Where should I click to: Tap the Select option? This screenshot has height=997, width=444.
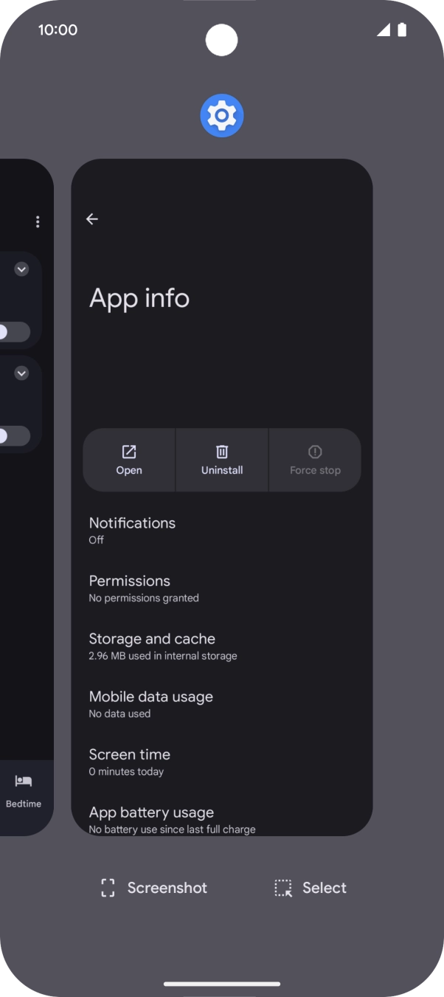310,888
